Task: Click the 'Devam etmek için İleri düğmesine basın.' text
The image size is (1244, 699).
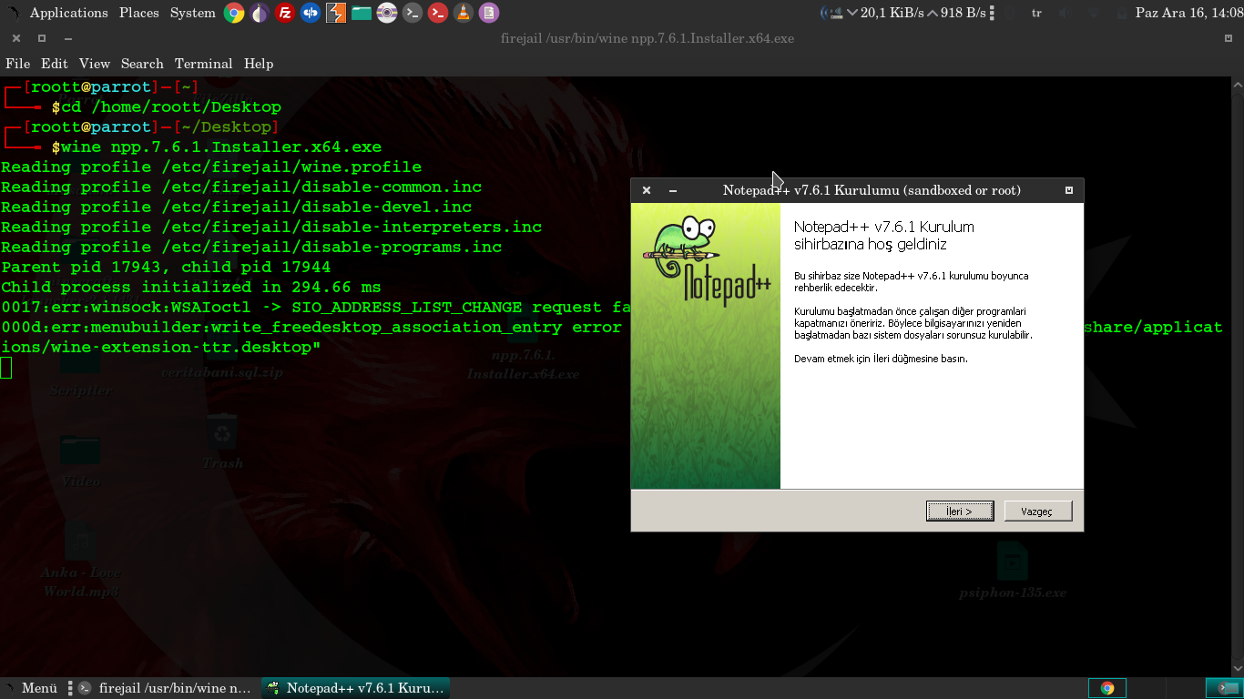Action: tap(881, 359)
